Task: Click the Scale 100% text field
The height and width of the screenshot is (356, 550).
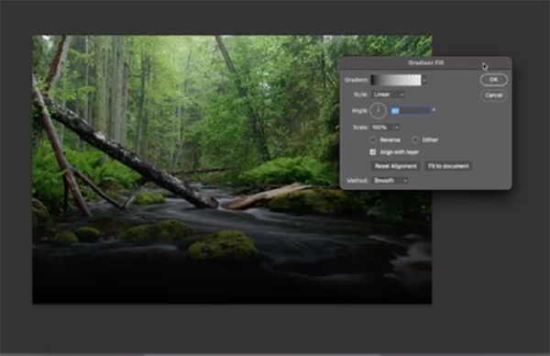Action: 382,128
